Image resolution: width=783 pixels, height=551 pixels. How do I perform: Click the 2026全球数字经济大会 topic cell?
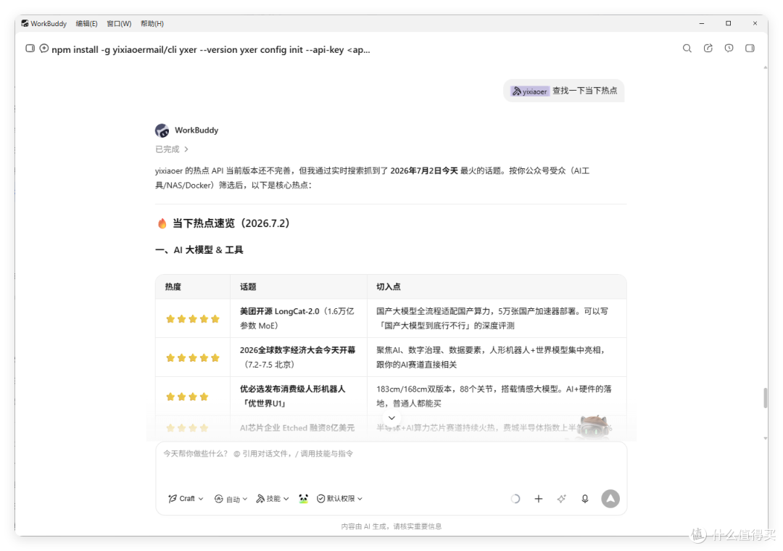298,357
